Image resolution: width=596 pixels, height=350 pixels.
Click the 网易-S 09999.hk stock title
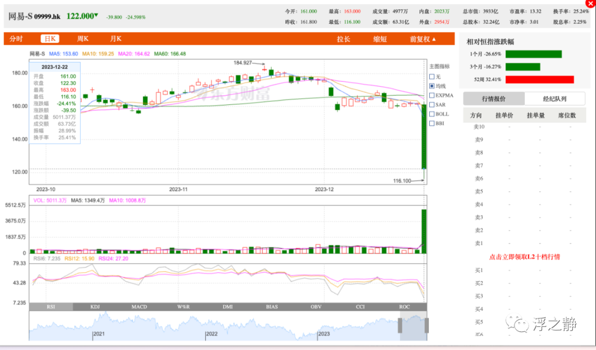[x=34, y=17]
